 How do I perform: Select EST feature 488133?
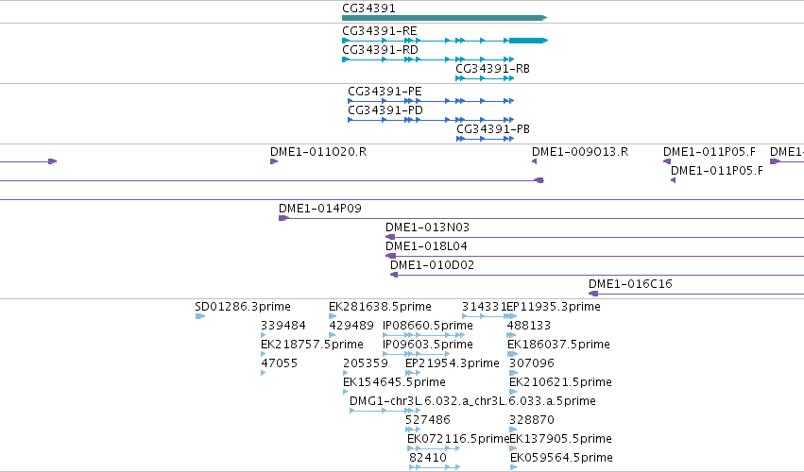pos(529,326)
